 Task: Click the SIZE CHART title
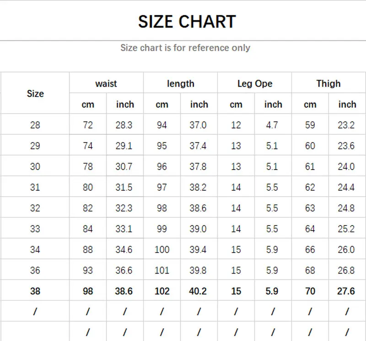(x=187, y=22)
